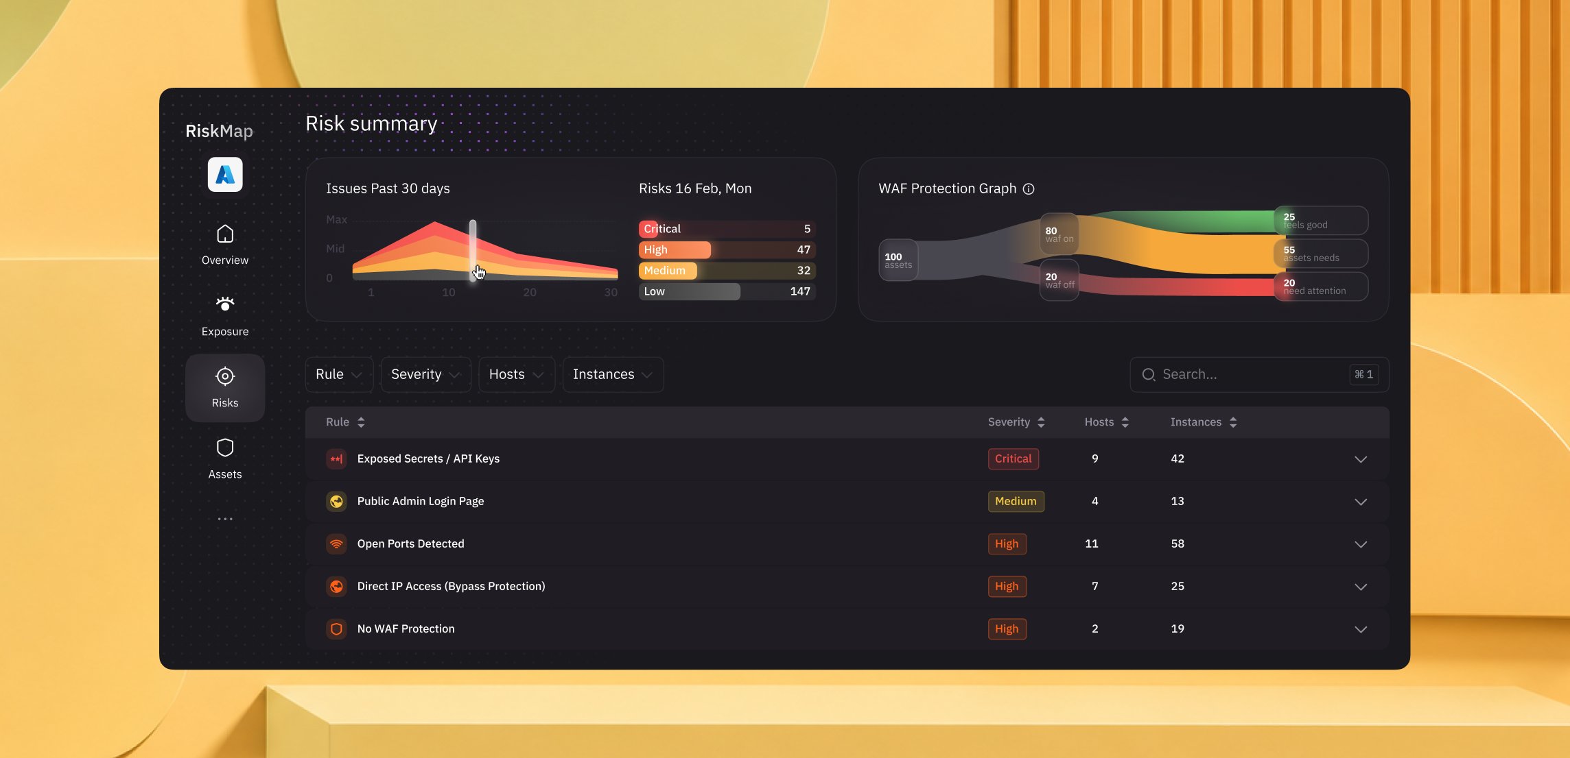Click the chart's vertical day marker

[473, 250]
